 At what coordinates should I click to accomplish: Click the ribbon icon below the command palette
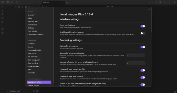(3, 29)
